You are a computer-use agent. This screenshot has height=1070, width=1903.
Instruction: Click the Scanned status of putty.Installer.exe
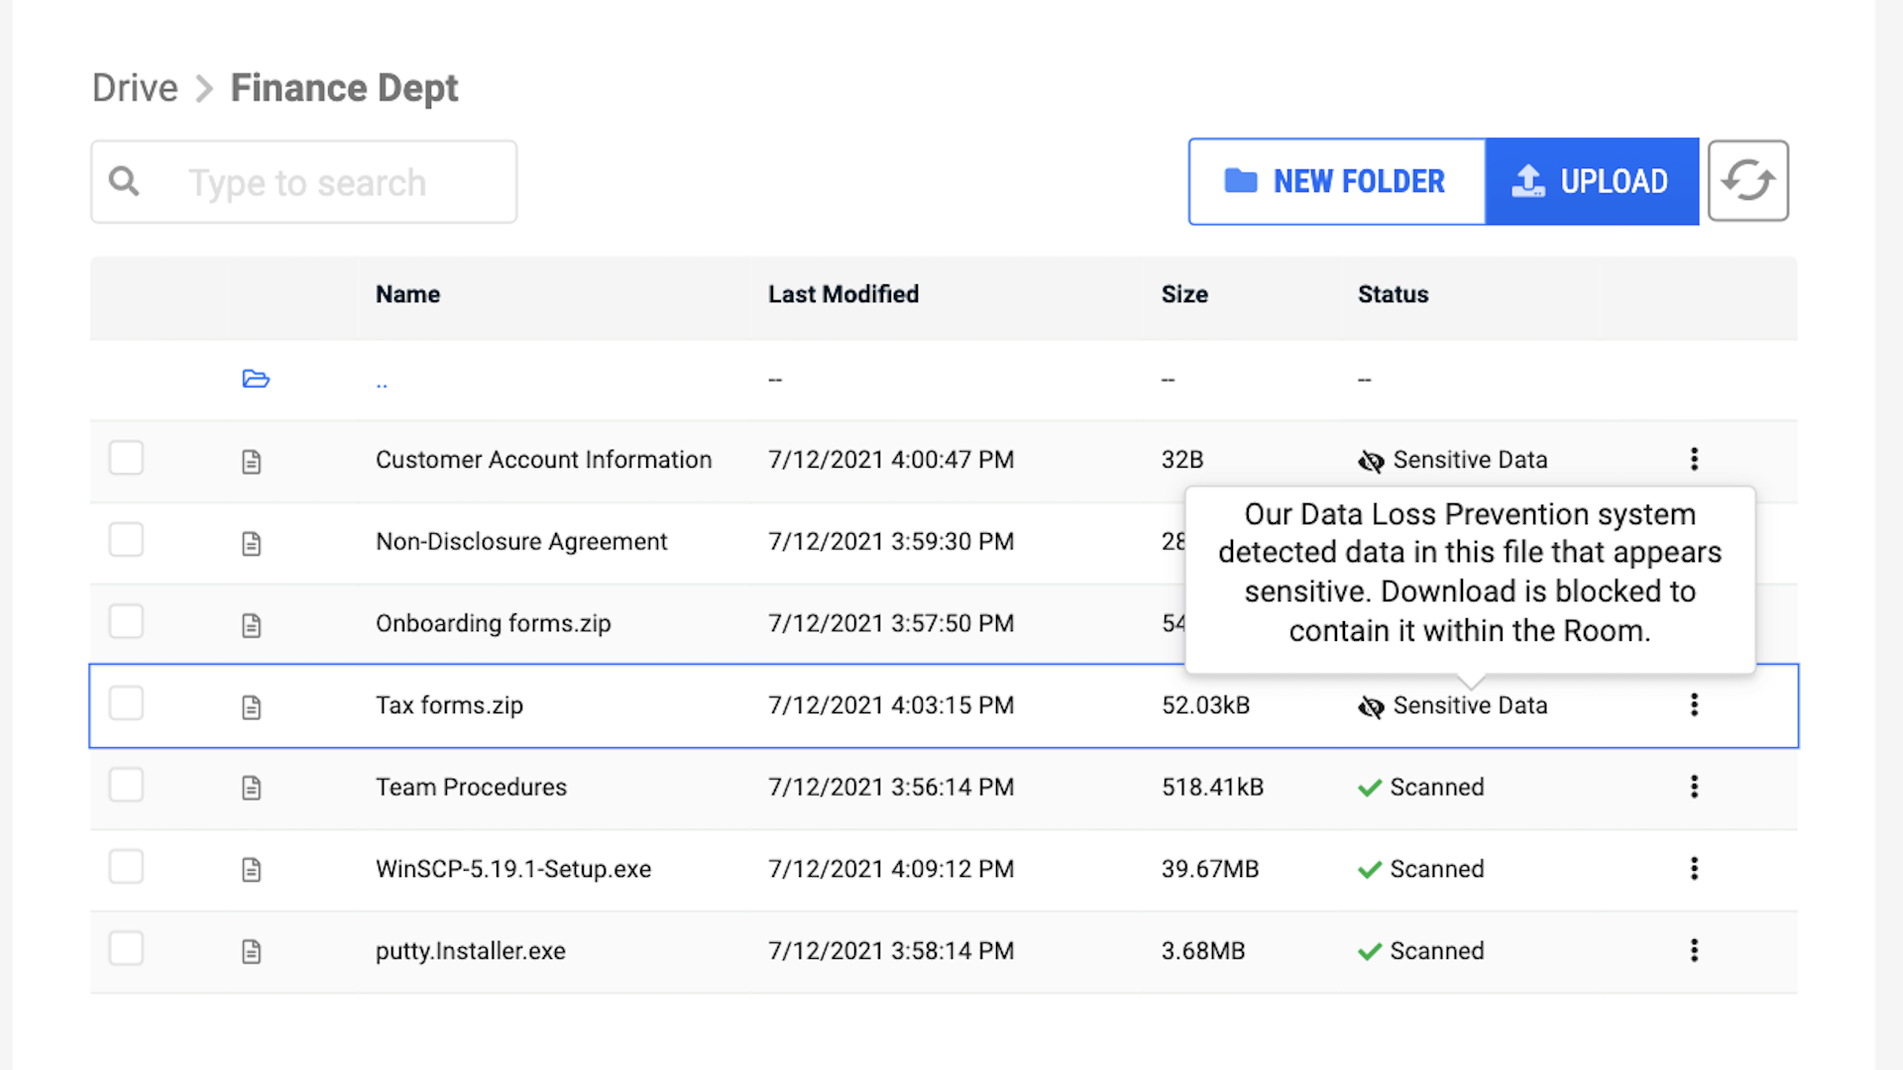point(1437,951)
